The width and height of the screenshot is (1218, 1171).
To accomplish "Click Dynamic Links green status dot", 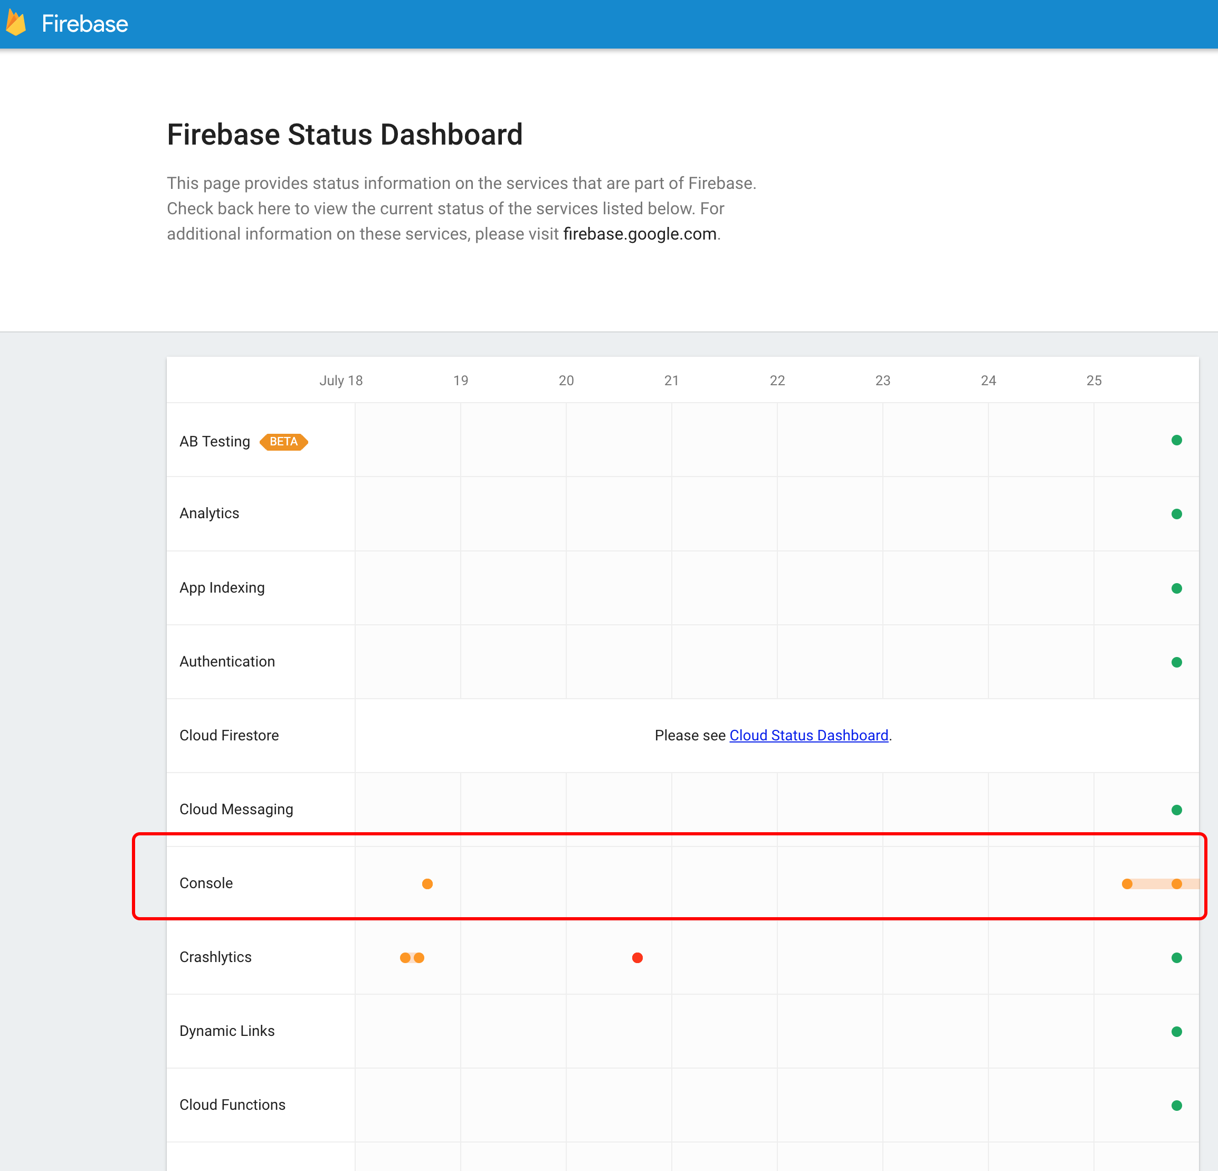I will pos(1176,1032).
